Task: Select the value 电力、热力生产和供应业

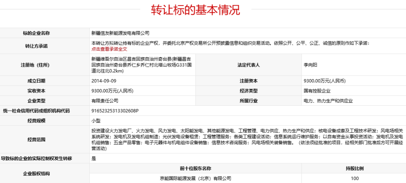Action: [328, 101]
